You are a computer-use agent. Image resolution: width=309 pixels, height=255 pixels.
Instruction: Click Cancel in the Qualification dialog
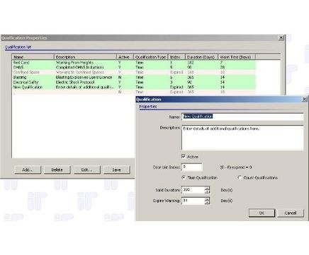[x=291, y=213]
